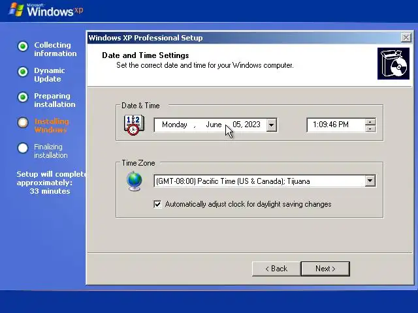Image resolution: width=418 pixels, height=313 pixels.
Task: Increase time with the up spinner
Action: click(x=370, y=122)
